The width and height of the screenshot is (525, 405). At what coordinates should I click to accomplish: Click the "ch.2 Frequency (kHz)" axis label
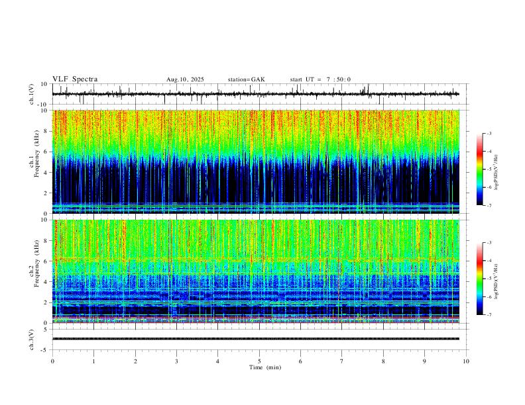pyautogui.click(x=34, y=263)
